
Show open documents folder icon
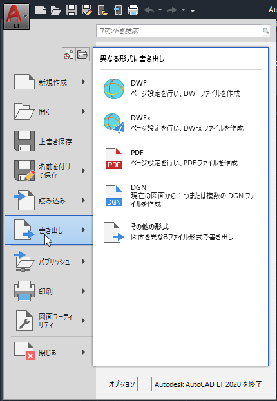click(82, 54)
